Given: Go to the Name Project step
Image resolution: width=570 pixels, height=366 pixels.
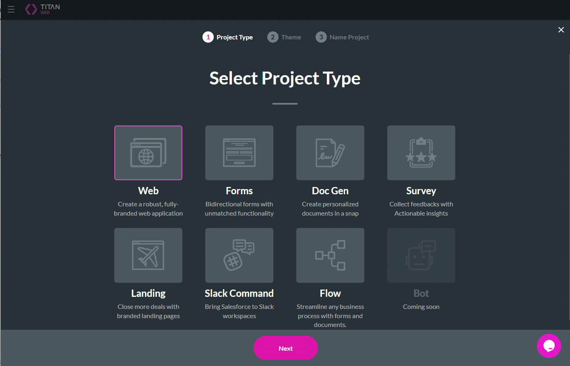Looking at the screenshot, I should [342, 37].
